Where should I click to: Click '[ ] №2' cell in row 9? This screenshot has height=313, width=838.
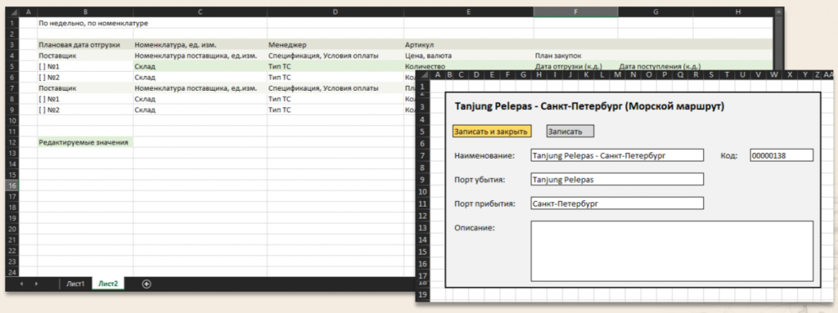85,110
